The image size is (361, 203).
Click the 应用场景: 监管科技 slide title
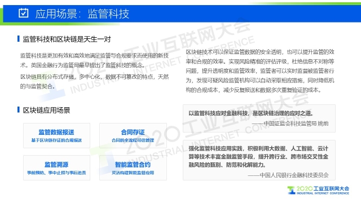(x=82, y=14)
